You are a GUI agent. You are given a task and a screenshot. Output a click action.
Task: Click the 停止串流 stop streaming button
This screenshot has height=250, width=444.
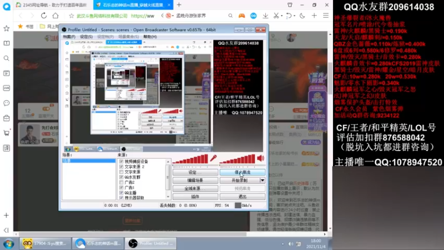pos(243,172)
